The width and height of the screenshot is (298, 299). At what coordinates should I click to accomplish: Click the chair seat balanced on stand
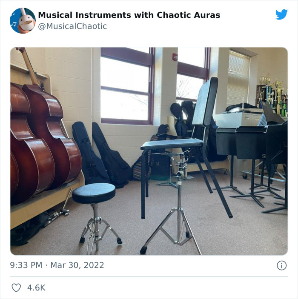[171, 145]
